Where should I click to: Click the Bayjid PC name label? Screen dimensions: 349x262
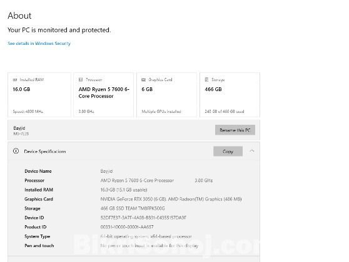tap(19, 128)
